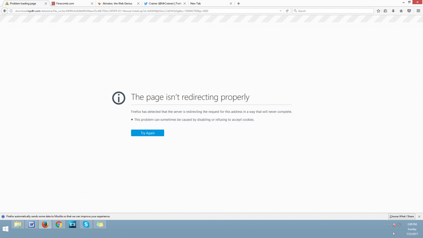Open site information icon in address bar

(x=11, y=11)
